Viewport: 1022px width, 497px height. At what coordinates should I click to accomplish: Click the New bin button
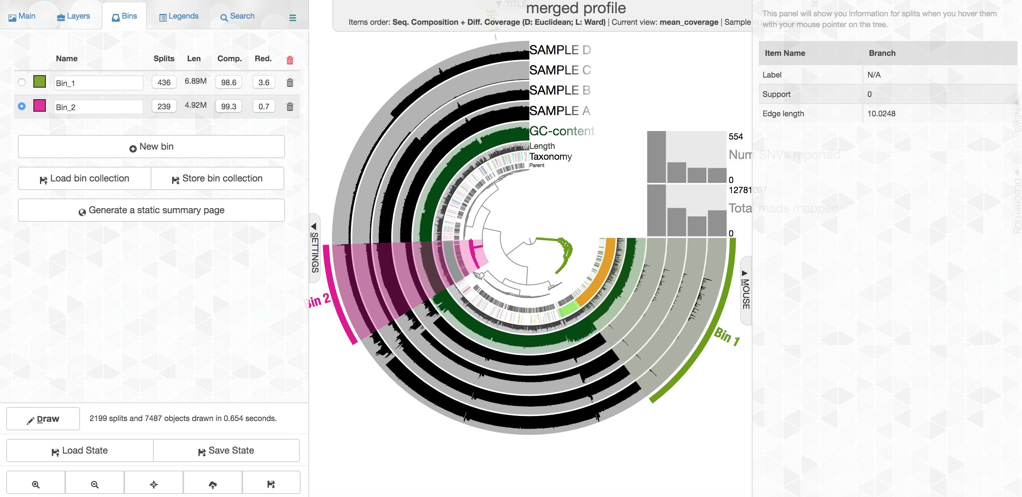151,147
